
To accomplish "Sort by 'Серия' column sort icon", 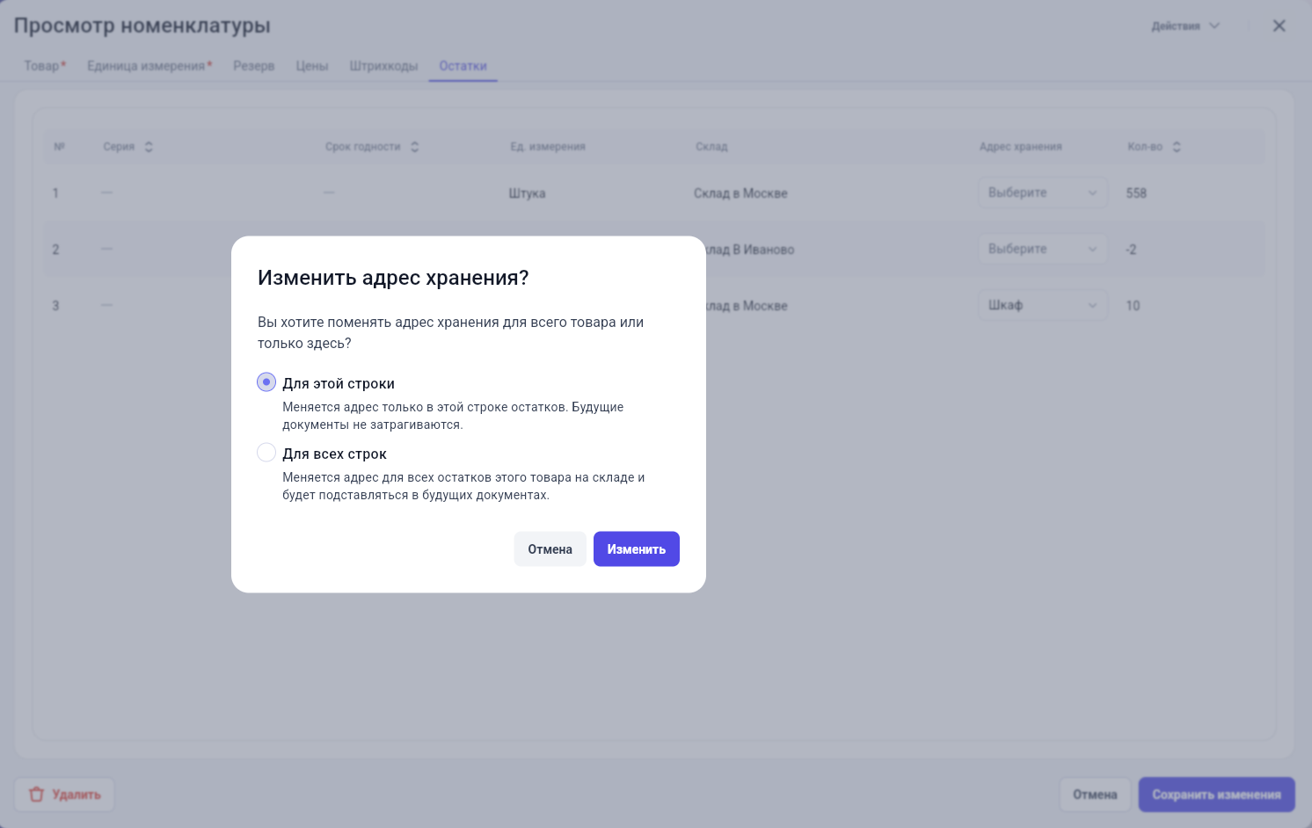I will point(149,147).
